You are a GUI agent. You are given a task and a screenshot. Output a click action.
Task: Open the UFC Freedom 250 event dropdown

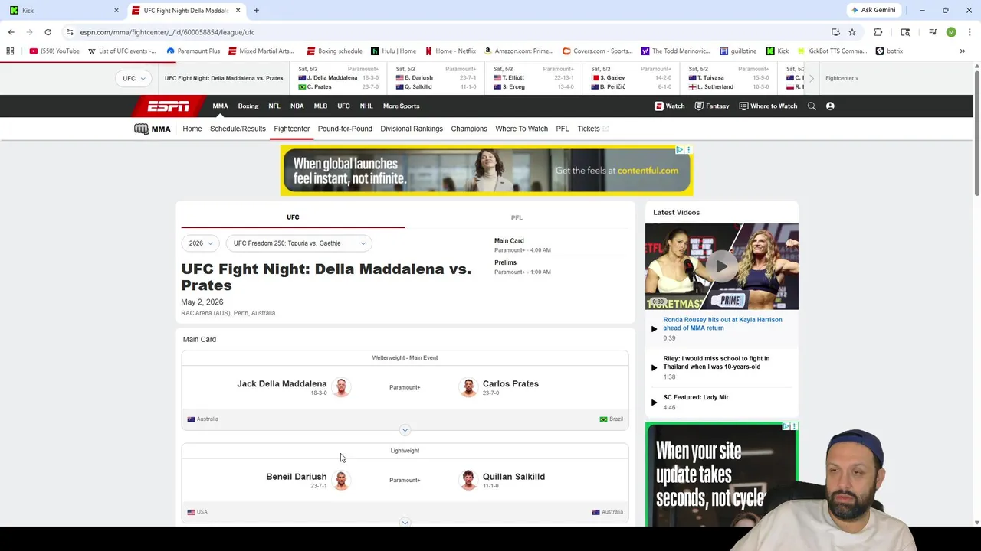coord(299,243)
